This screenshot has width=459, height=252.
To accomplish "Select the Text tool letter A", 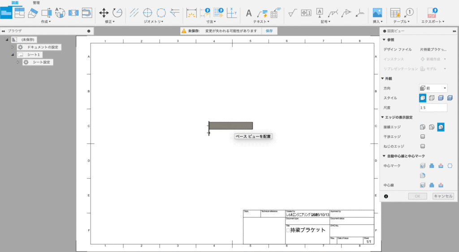I will tap(249, 13).
